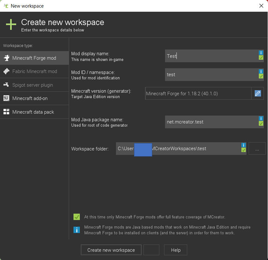The image size is (268, 260).
Task: Click the data pack grid icon
Action: point(6,112)
